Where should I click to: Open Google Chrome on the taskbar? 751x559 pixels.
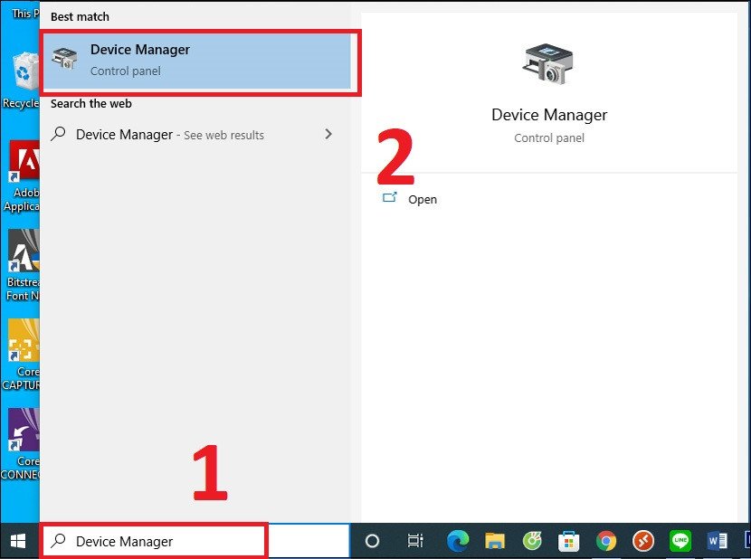pyautogui.click(x=606, y=540)
